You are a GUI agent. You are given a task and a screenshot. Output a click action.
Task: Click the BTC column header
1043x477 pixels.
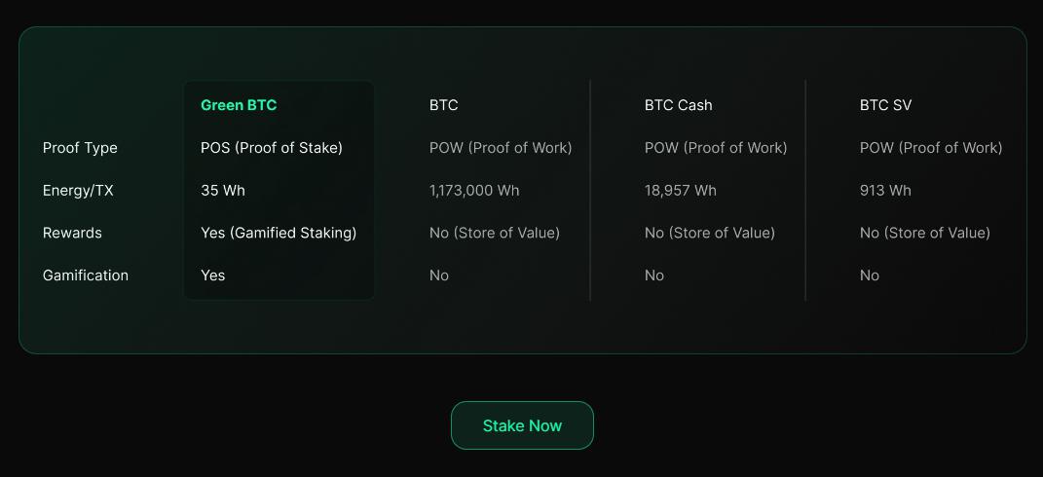click(443, 105)
